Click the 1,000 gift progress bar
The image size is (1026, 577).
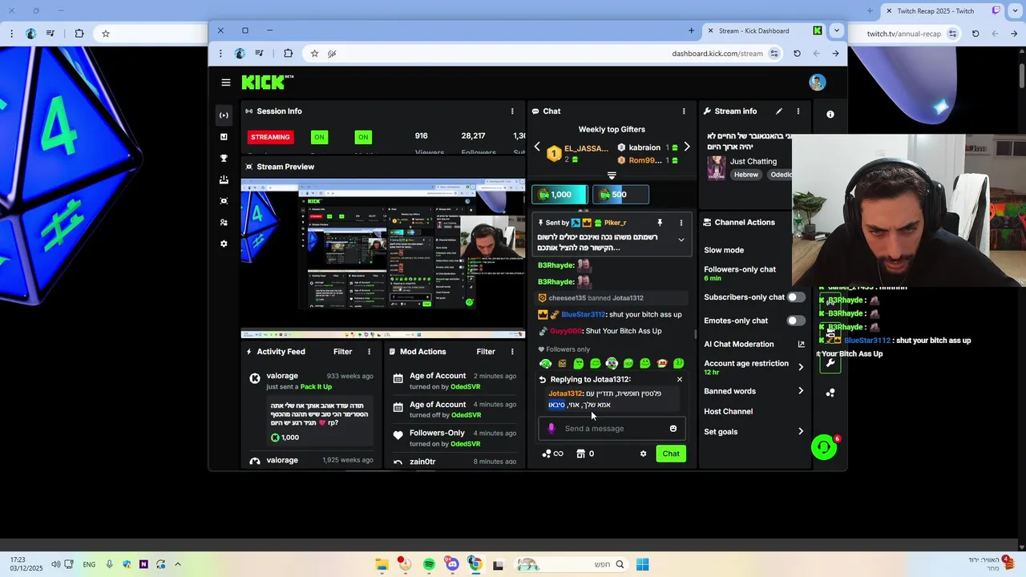point(559,195)
